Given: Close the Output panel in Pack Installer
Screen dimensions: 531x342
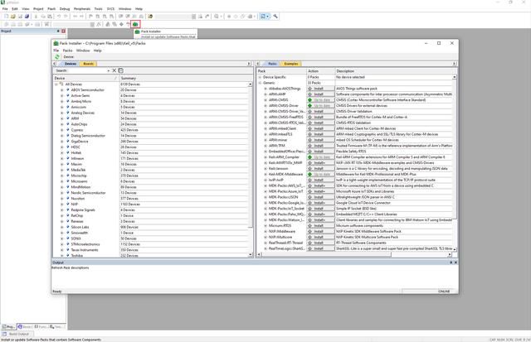Looking at the screenshot, I should tap(455, 263).
